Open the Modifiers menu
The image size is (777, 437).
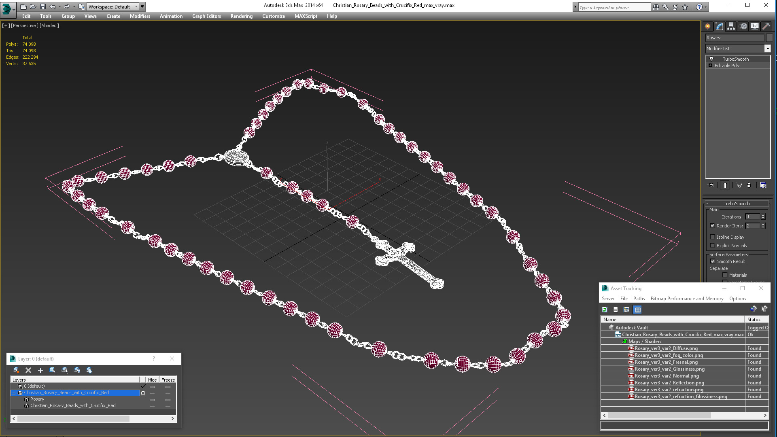tap(140, 16)
